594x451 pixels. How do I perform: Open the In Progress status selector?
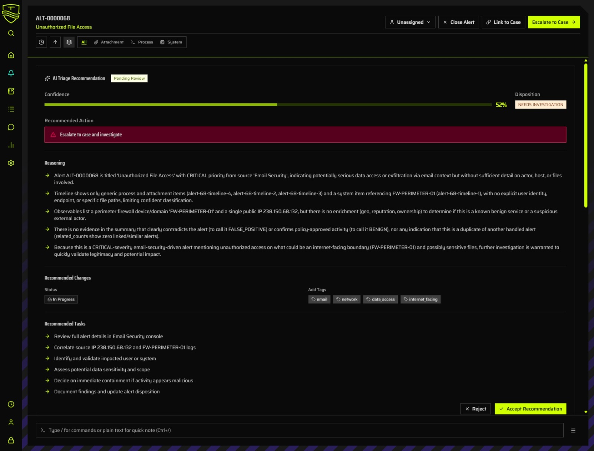[x=61, y=299]
